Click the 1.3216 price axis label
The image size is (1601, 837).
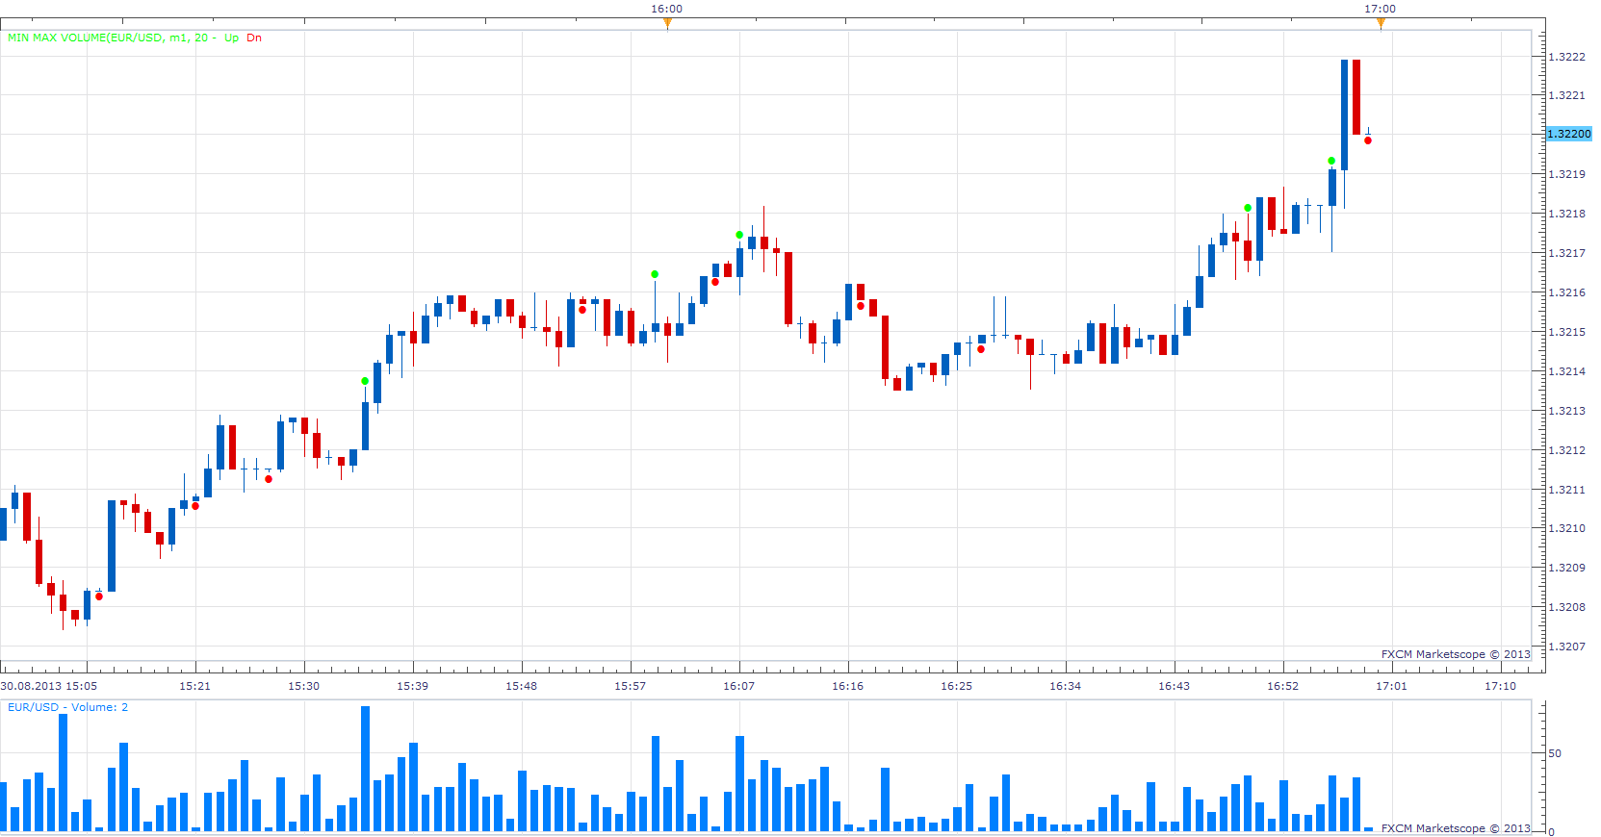point(1566,292)
